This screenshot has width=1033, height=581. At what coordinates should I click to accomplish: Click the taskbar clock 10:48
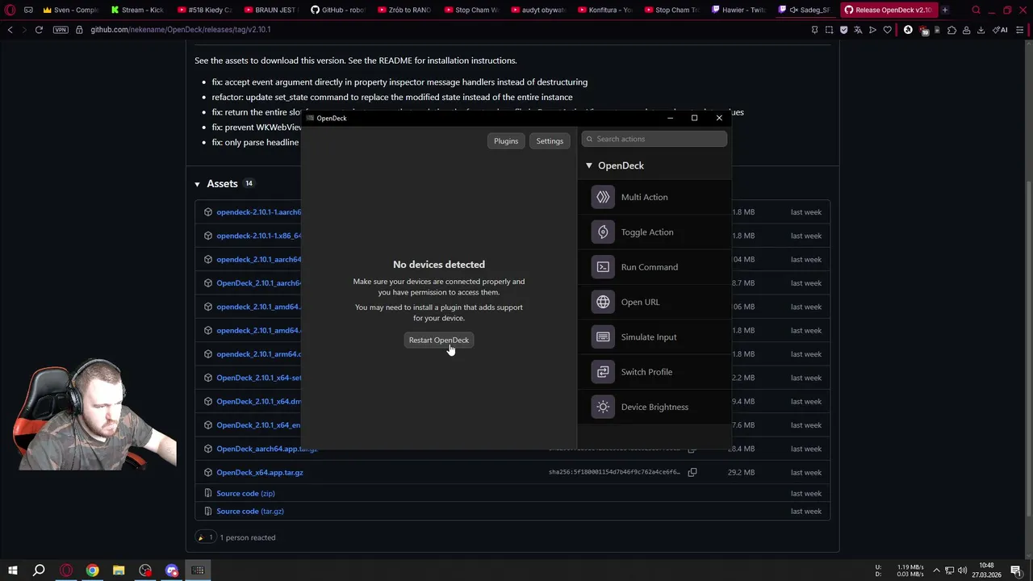click(986, 566)
